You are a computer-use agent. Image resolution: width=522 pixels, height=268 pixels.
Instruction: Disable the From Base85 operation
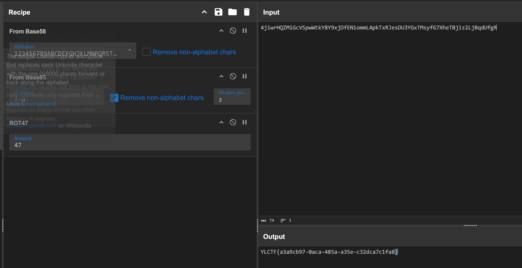point(233,76)
